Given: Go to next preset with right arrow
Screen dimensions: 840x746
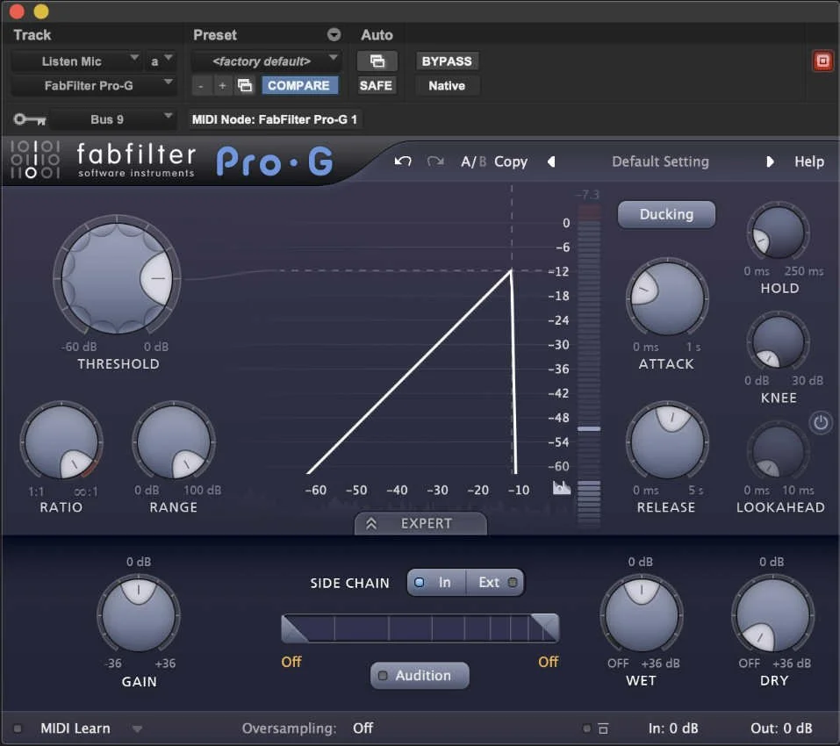Looking at the screenshot, I should click(x=770, y=161).
